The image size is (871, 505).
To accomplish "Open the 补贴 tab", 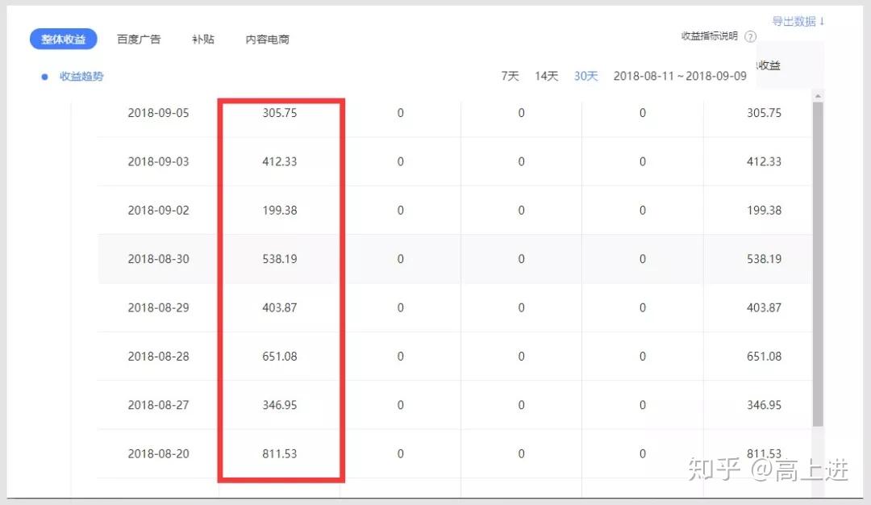I will click(x=202, y=39).
